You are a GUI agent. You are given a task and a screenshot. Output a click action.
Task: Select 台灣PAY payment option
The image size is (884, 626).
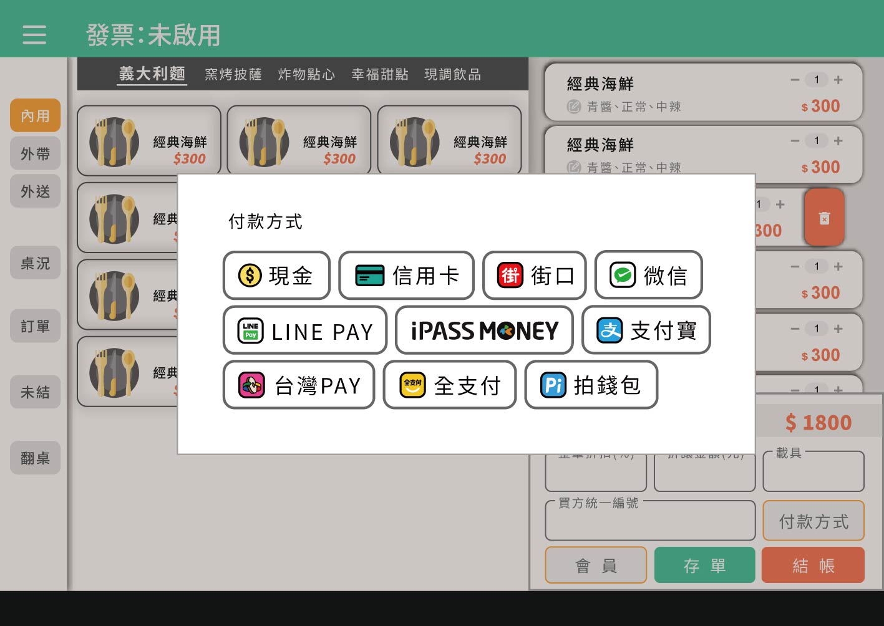point(299,385)
